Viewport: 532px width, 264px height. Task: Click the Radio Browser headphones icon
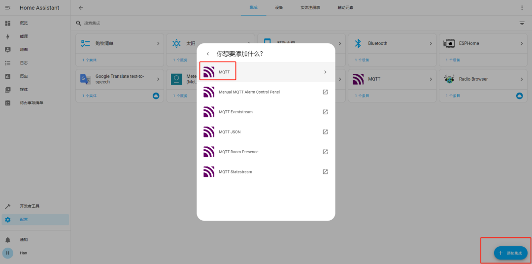[449, 79]
